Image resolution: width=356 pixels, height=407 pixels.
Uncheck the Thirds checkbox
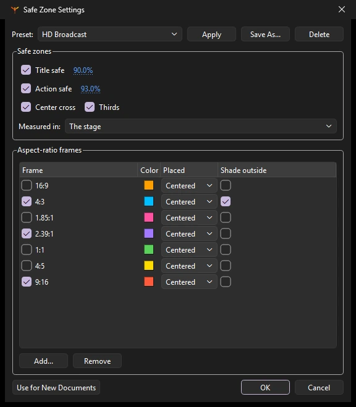pyautogui.click(x=90, y=107)
